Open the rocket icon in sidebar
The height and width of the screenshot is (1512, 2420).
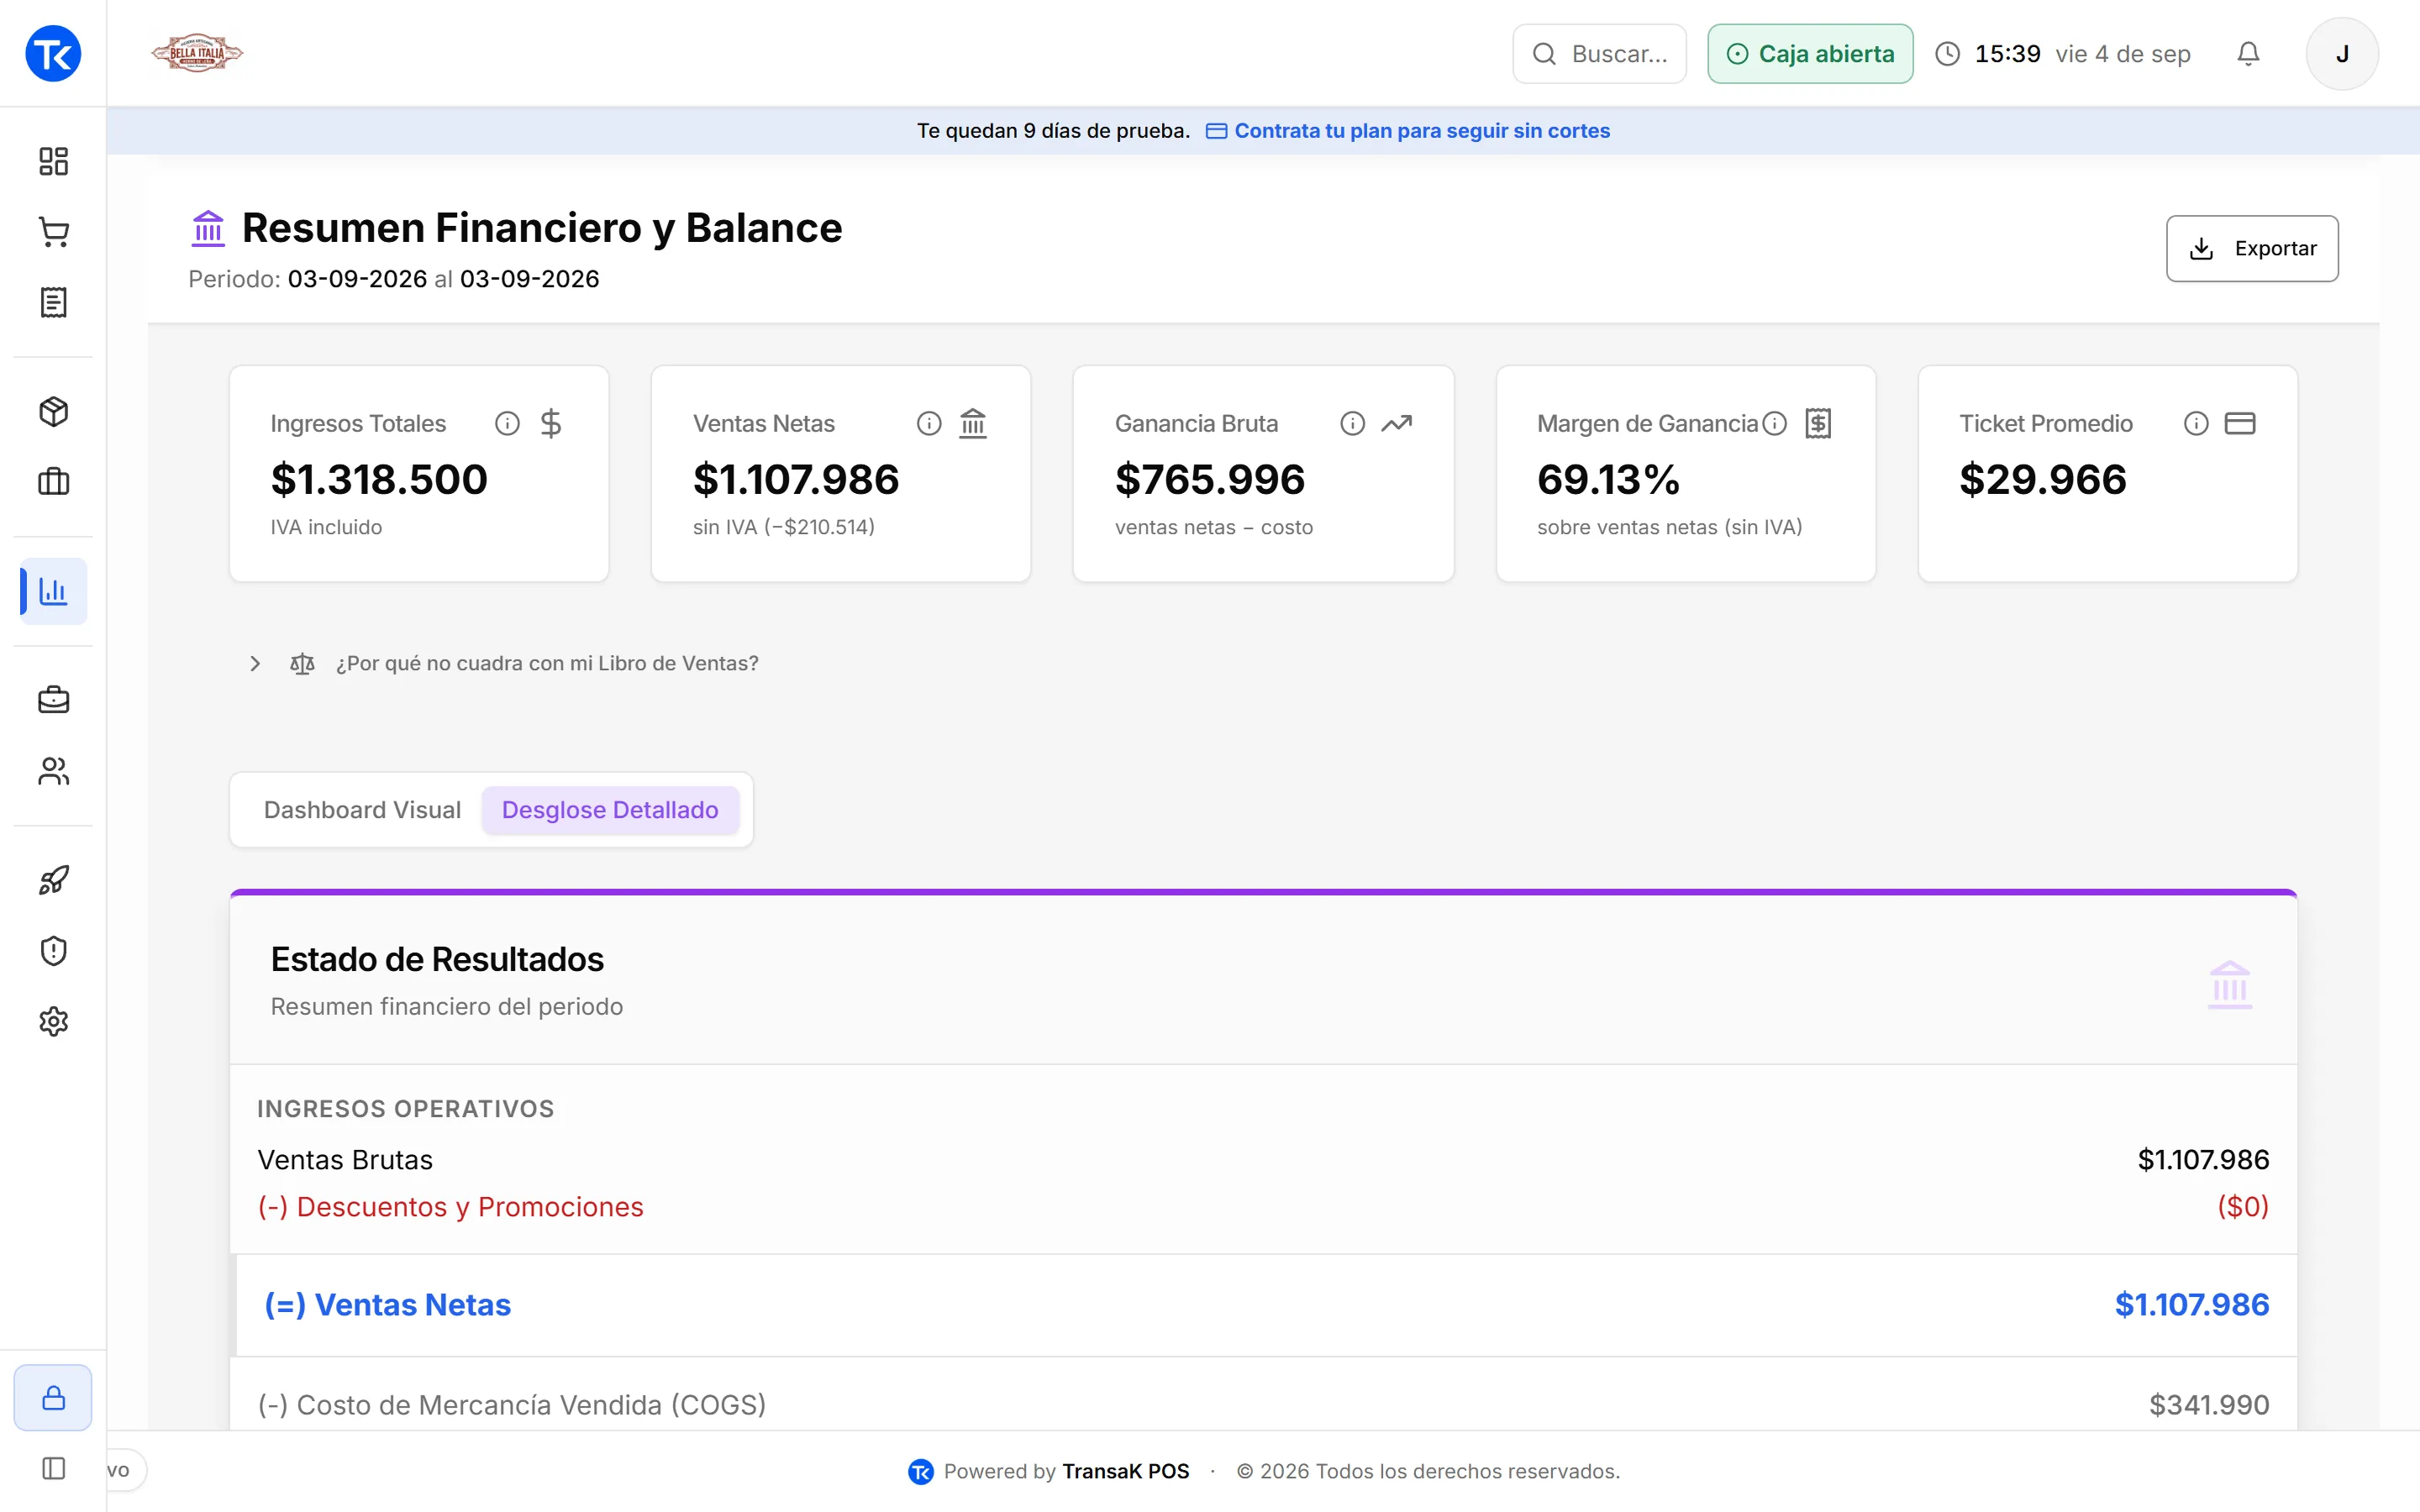(53, 880)
